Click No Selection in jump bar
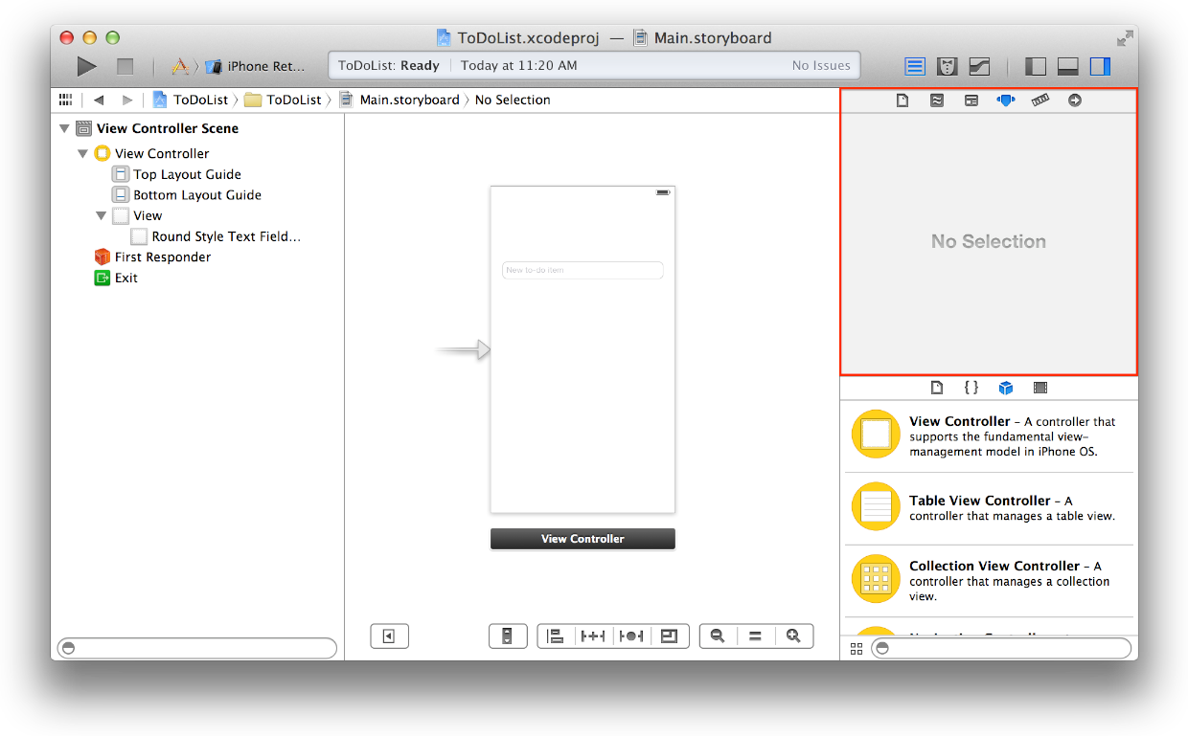 [x=513, y=100]
